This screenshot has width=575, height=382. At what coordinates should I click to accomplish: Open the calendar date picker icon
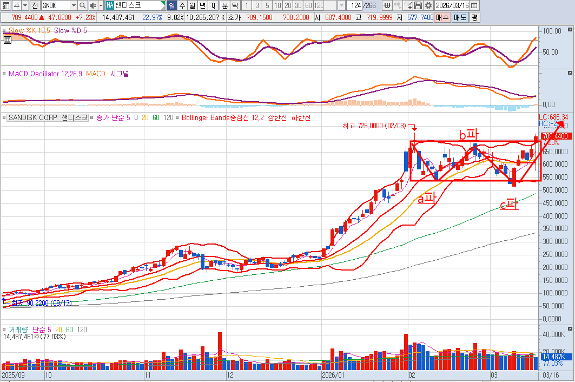tap(474, 5)
